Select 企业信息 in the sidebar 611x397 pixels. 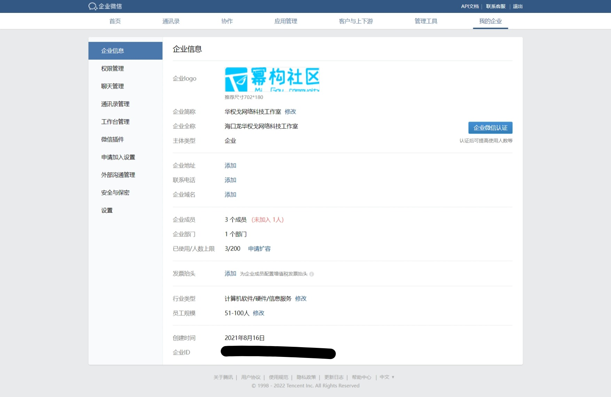(x=125, y=51)
